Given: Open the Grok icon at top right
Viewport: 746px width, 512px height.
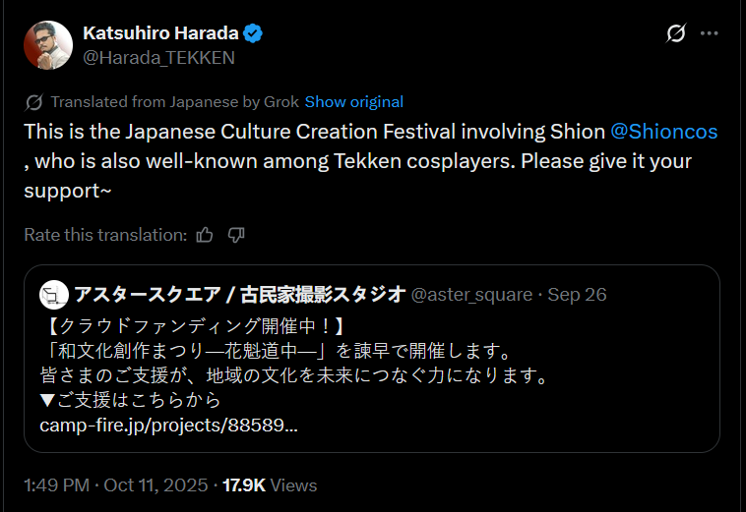Looking at the screenshot, I should 675,33.
